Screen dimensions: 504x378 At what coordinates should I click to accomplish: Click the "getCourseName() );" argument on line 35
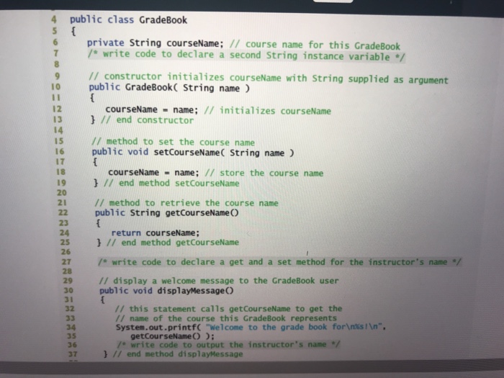click(x=172, y=336)
